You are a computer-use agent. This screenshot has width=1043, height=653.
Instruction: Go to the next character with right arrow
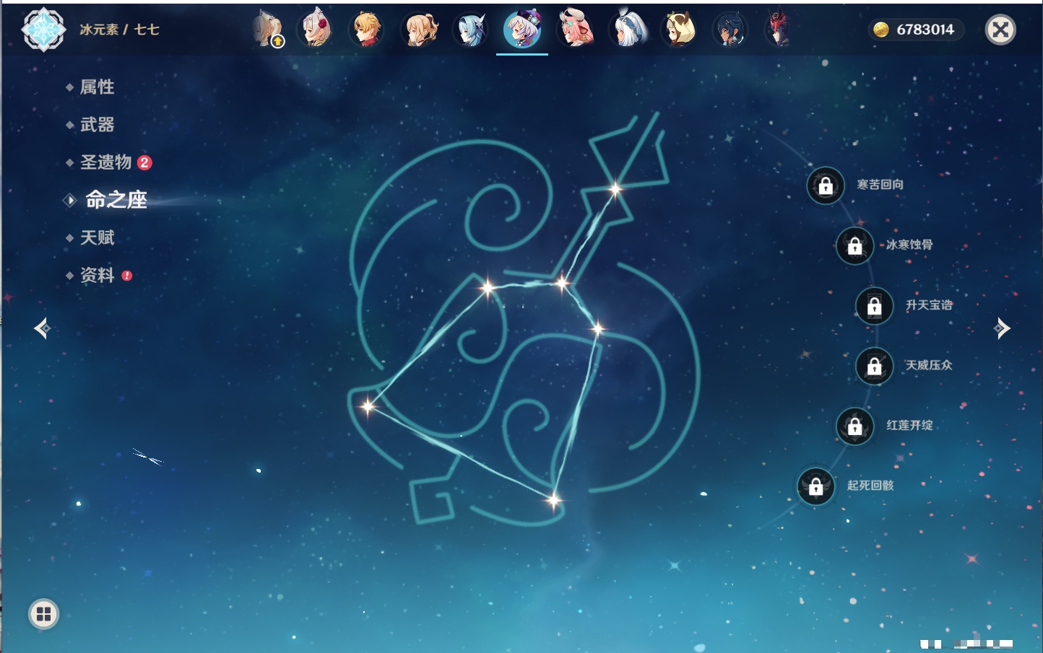(1002, 328)
